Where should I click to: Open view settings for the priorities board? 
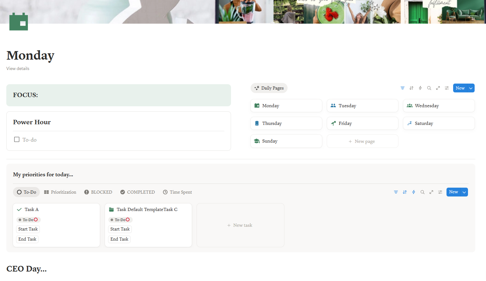coord(440,192)
